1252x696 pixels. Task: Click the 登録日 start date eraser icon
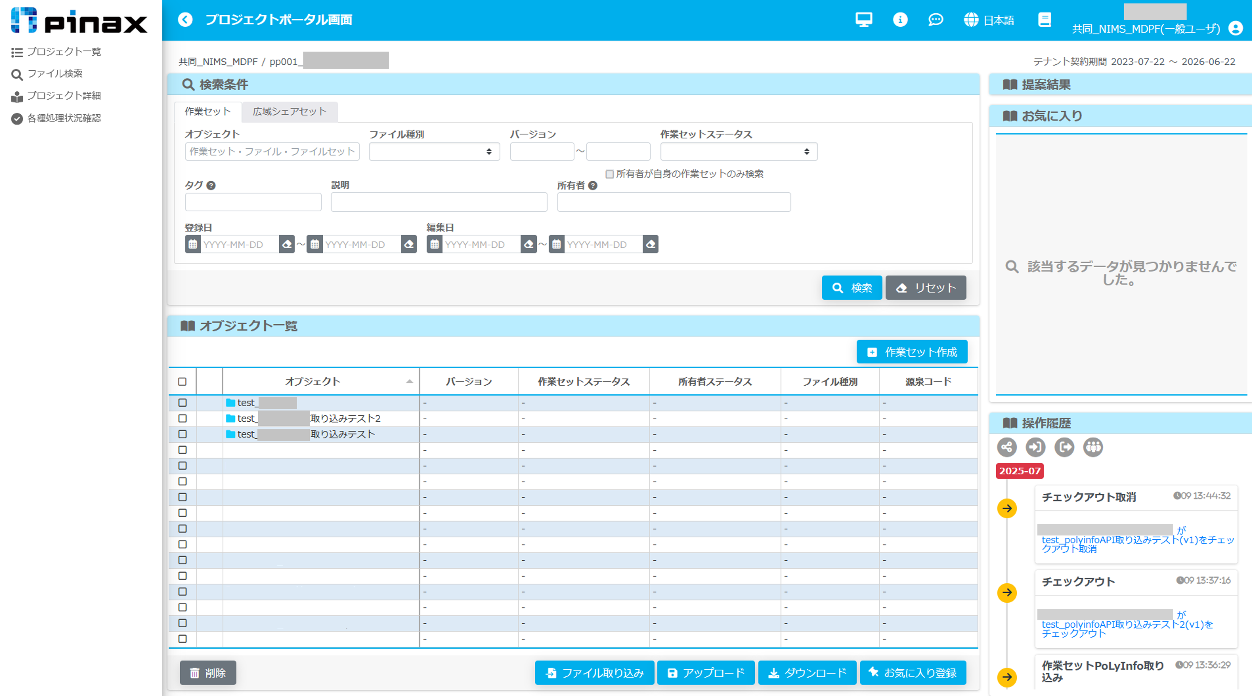click(x=287, y=244)
